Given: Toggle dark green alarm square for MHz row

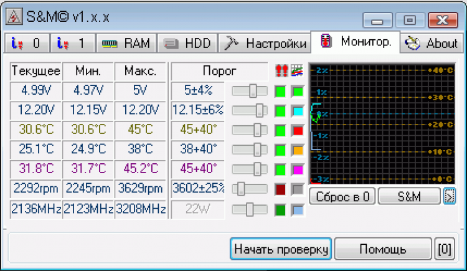Looking at the screenshot, I should pos(281,210).
